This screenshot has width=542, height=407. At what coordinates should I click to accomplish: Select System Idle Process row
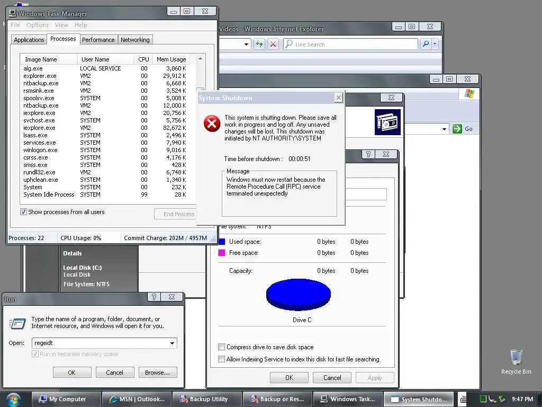105,194
